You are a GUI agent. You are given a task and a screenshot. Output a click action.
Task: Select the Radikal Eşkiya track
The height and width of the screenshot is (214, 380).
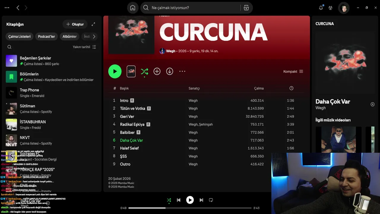(132, 124)
